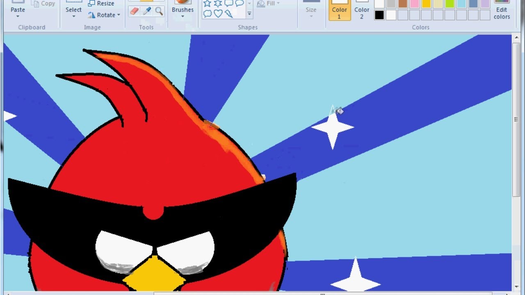Screen dimensions: 525x295
Task: Pick the blue-gray color swatch
Action: (x=473, y=4)
